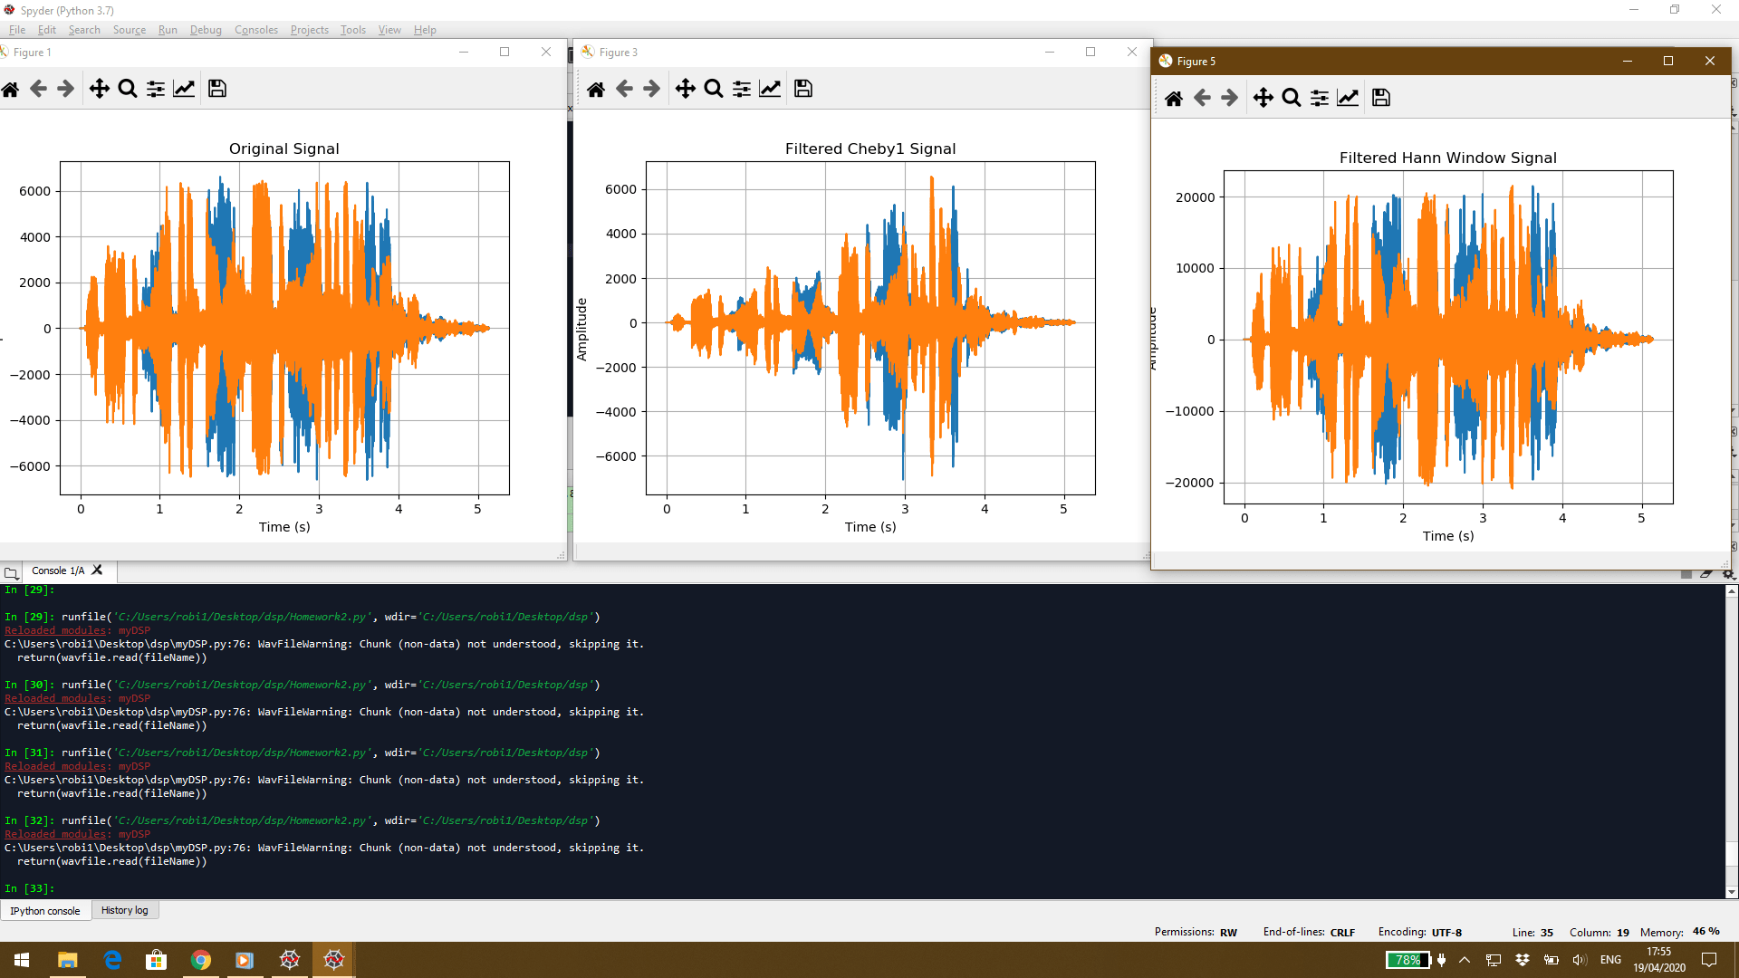Go back to previous view in Figure 3
Image resolution: width=1739 pixels, height=978 pixels.
pos(624,89)
